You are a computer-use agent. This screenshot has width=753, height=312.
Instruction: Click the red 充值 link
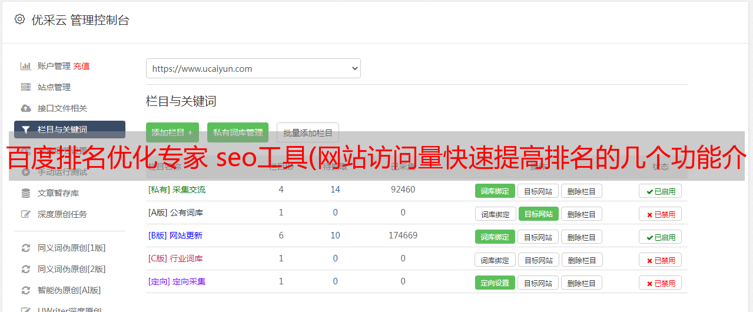(82, 66)
